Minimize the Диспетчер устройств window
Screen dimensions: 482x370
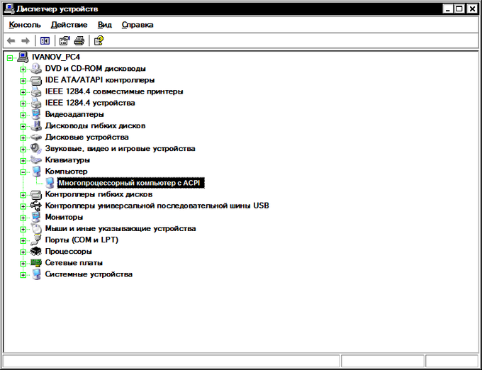[448, 9]
